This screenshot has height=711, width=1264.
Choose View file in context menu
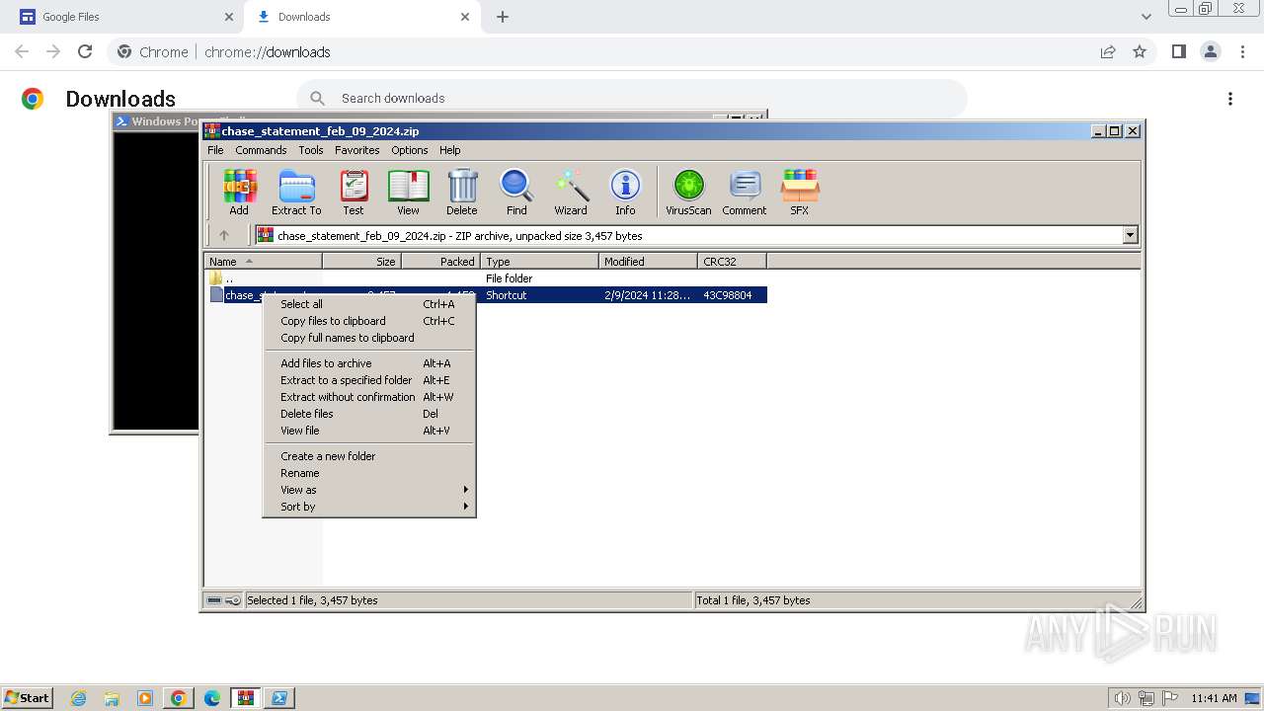click(x=368, y=431)
